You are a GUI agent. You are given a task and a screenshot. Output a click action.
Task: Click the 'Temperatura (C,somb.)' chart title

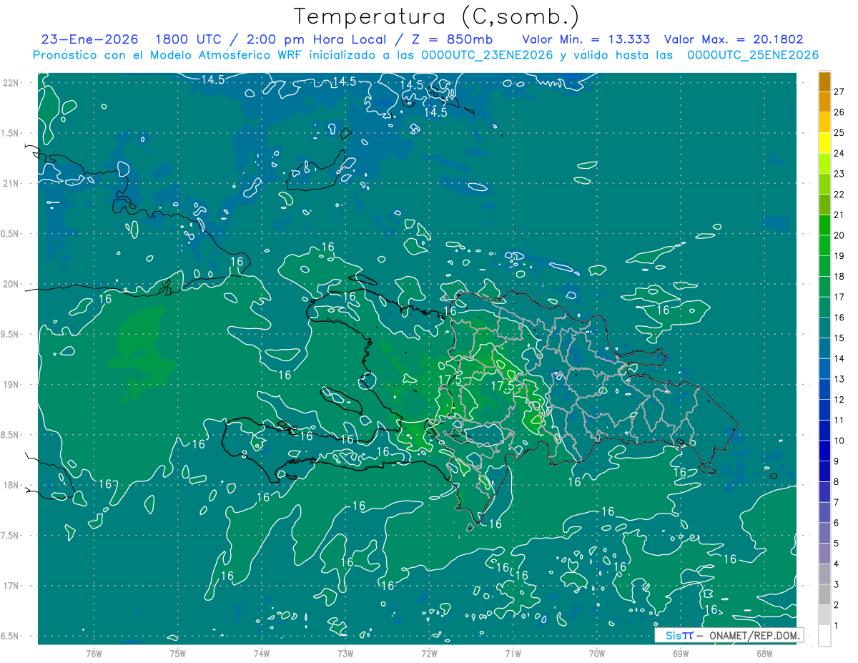[x=437, y=16]
